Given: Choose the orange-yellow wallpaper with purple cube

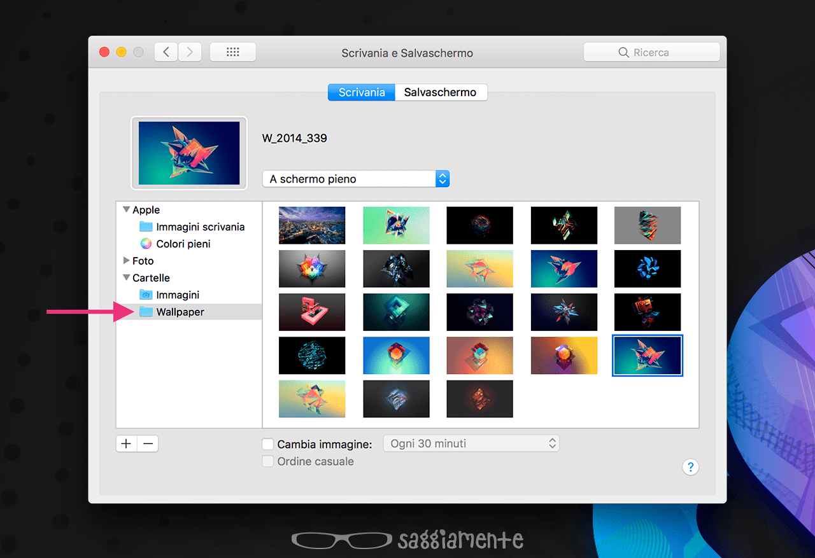Looking at the screenshot, I should [564, 356].
